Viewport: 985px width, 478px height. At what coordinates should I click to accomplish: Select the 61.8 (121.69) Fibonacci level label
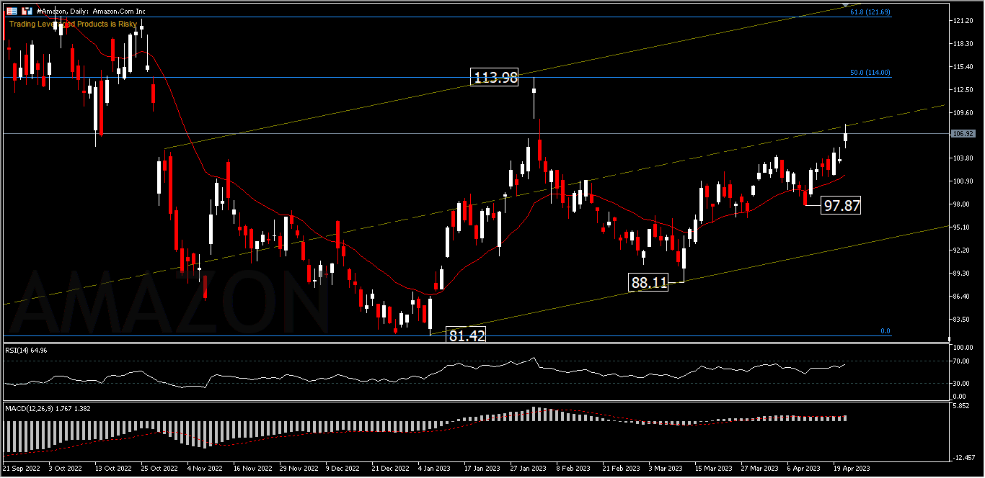click(870, 12)
